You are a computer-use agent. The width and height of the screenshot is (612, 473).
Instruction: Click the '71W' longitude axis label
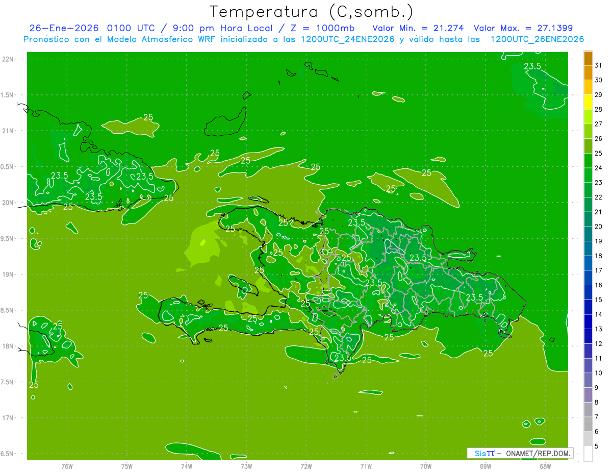click(x=366, y=466)
